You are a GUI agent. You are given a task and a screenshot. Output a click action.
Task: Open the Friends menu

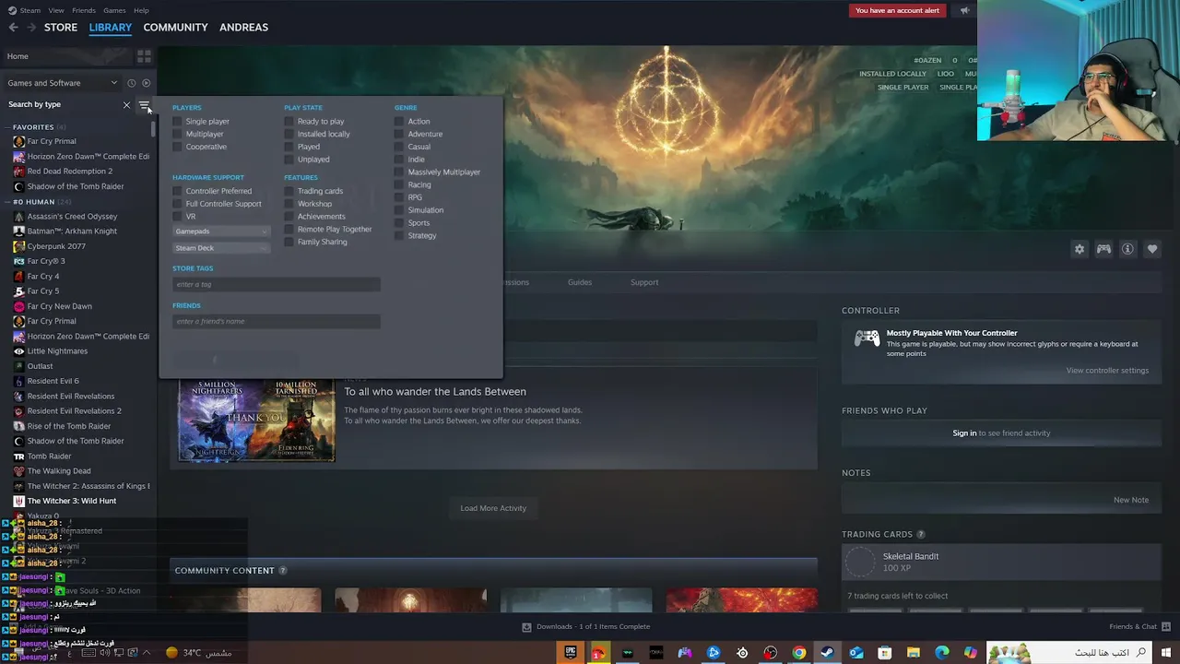click(84, 11)
